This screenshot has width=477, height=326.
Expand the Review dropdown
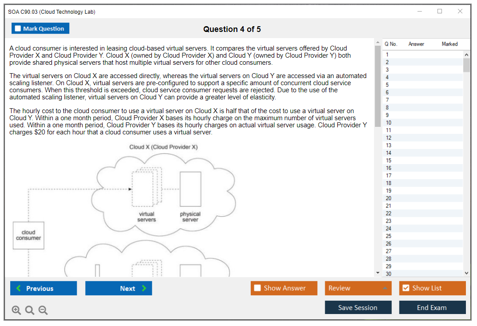[385, 288]
